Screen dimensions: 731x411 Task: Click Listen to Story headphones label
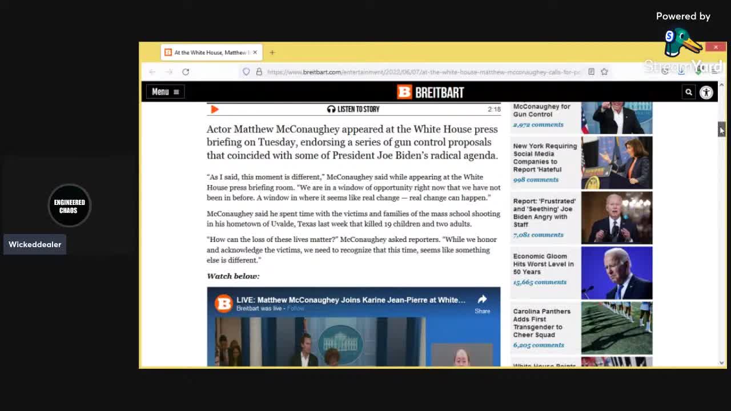pos(353,109)
